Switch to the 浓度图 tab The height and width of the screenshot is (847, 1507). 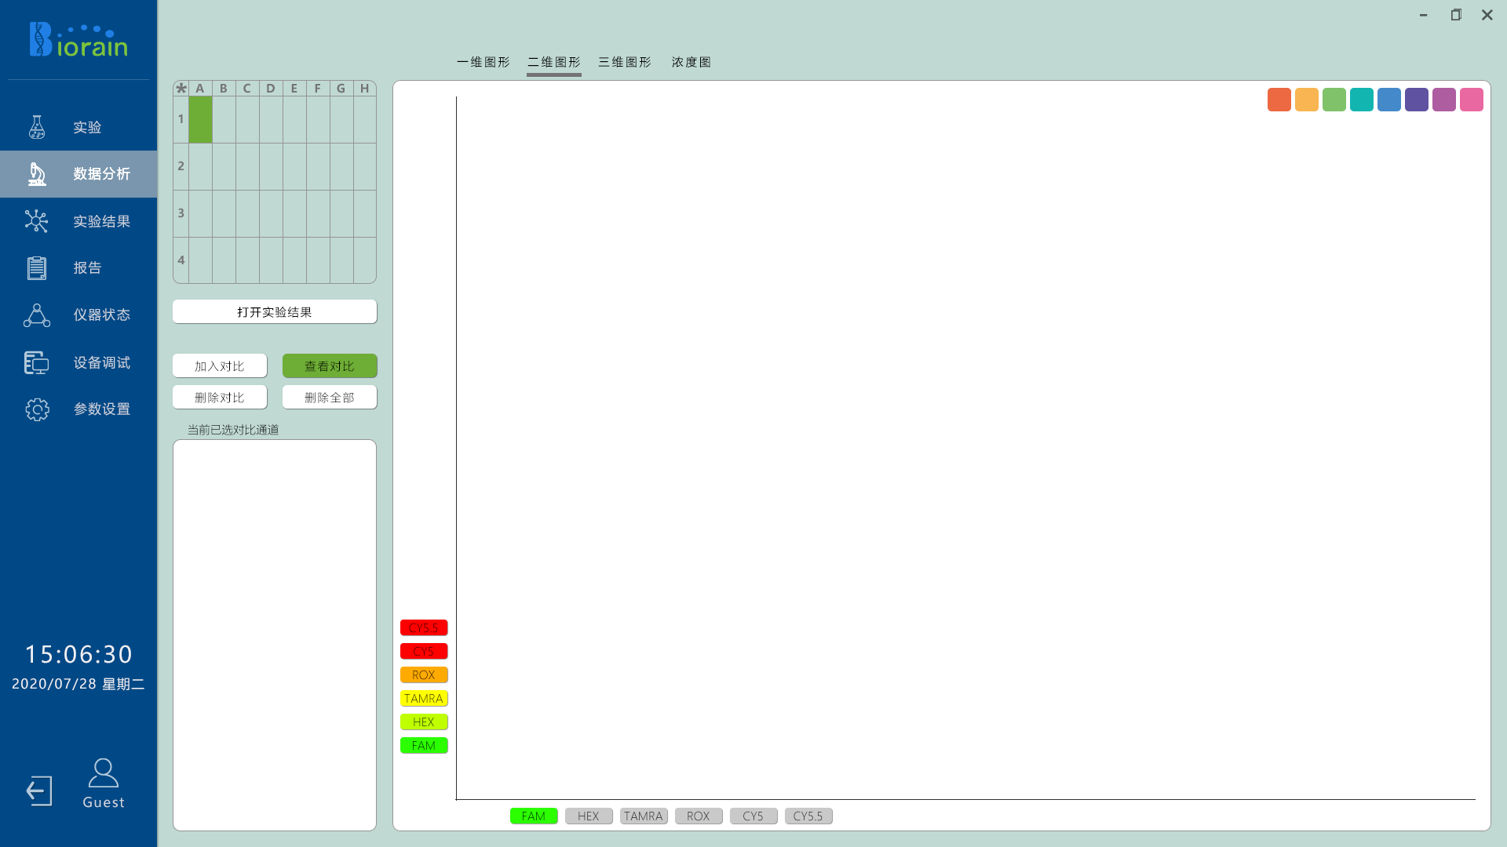click(691, 62)
